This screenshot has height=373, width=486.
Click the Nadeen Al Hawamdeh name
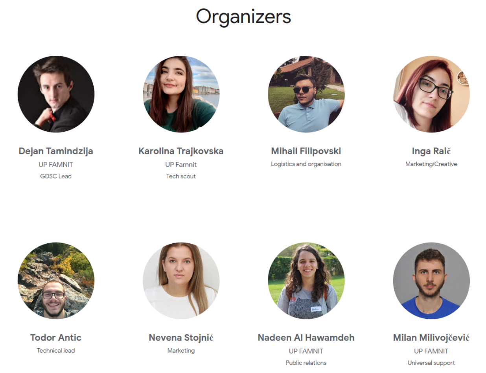click(306, 338)
